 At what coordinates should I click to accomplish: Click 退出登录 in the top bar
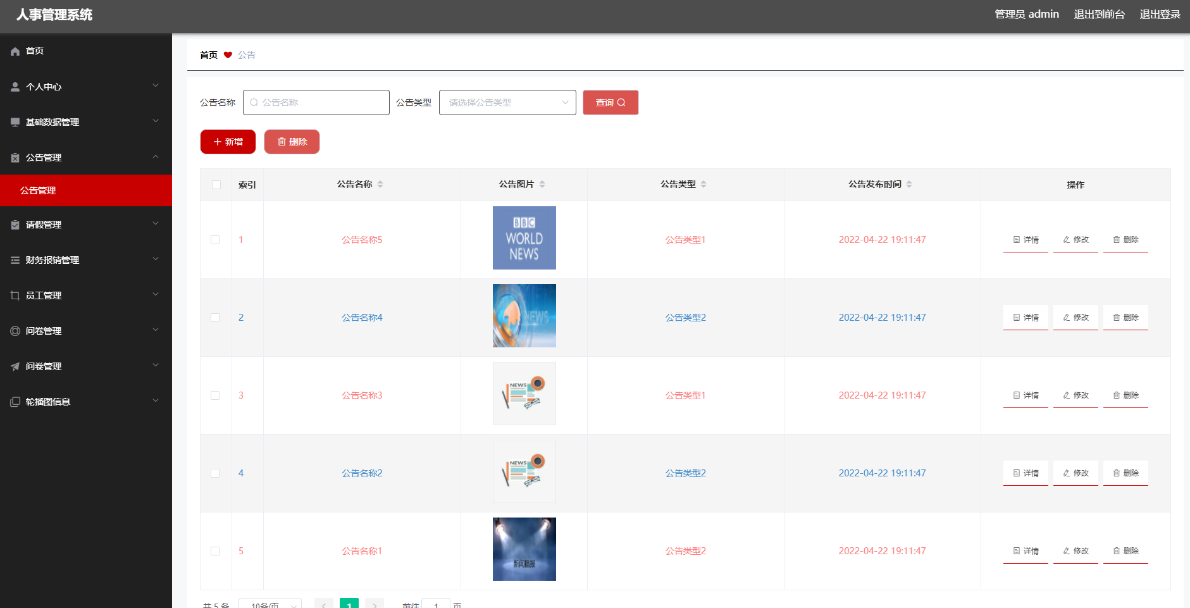tap(1160, 14)
